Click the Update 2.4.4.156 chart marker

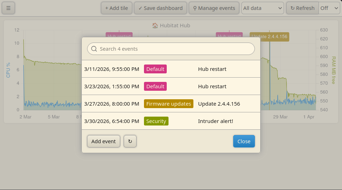point(274,37)
